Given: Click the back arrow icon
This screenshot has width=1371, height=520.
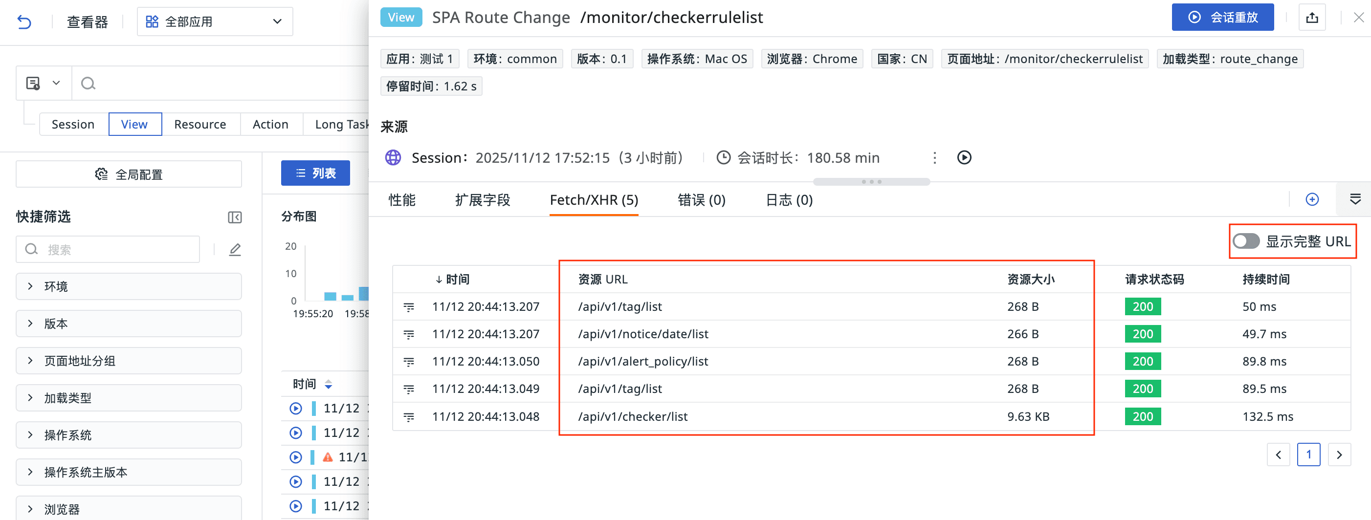Looking at the screenshot, I should [x=24, y=22].
